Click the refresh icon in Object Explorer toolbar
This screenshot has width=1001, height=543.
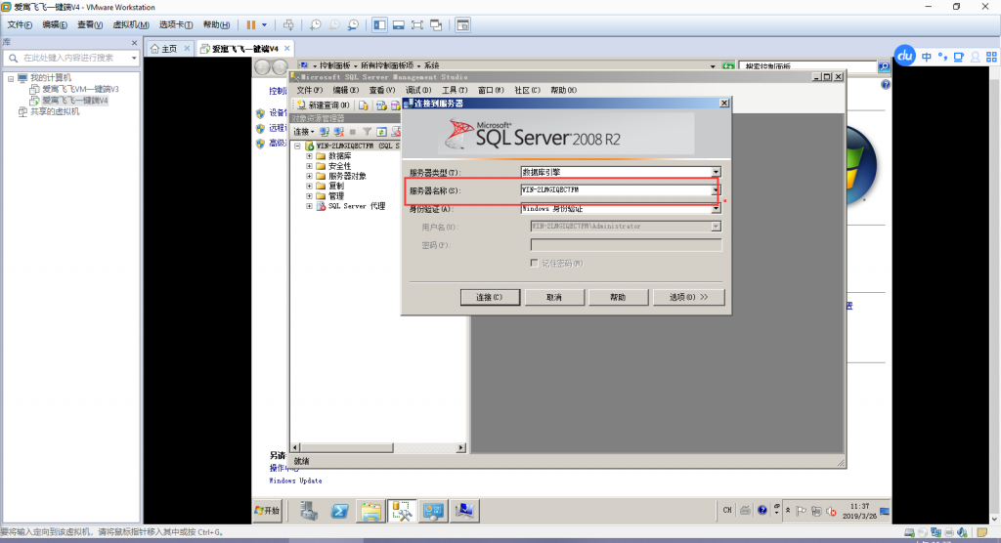point(381,132)
